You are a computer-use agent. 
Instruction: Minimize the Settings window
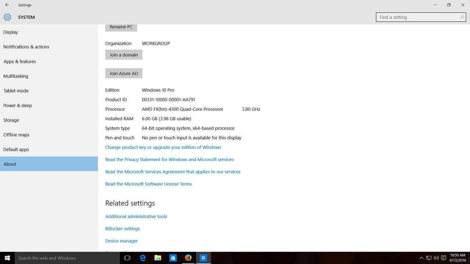point(435,5)
